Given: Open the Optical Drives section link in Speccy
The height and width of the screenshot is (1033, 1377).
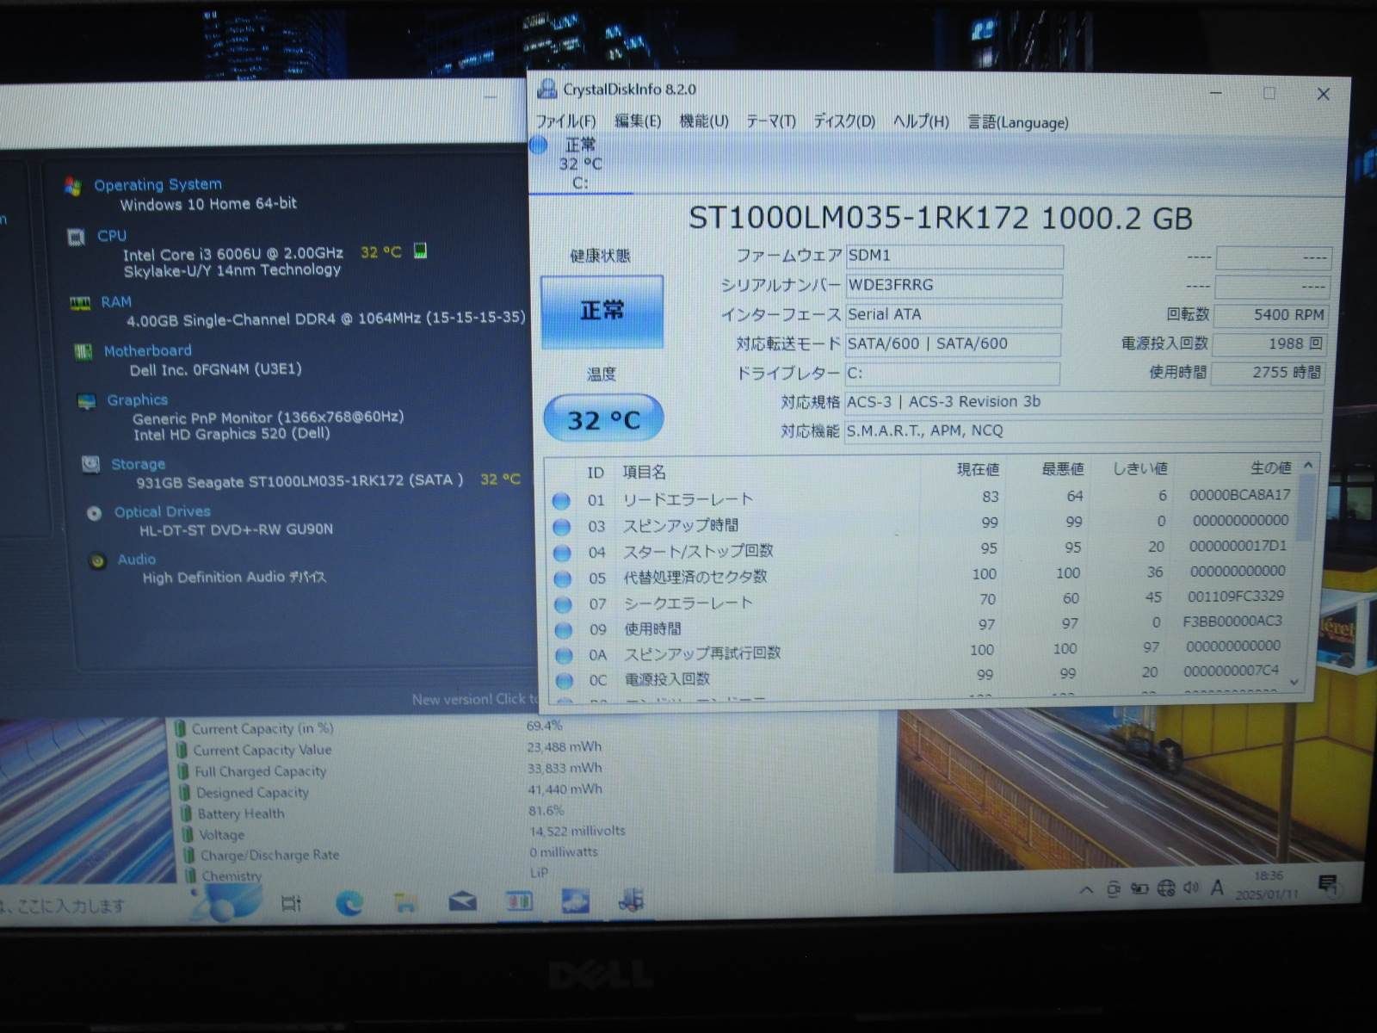Looking at the screenshot, I should (x=163, y=511).
